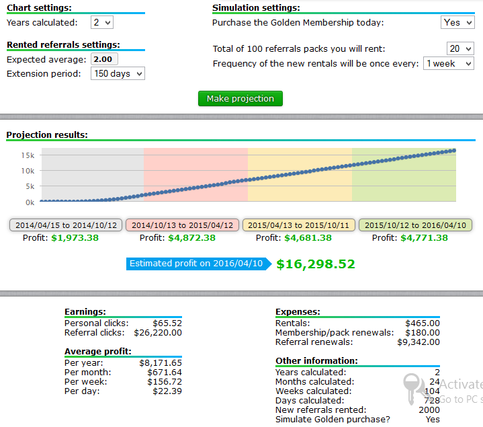Image resolution: width=483 pixels, height=427 pixels.
Task: Click the Referral renewals value $9,342.00
Action: tap(419, 342)
